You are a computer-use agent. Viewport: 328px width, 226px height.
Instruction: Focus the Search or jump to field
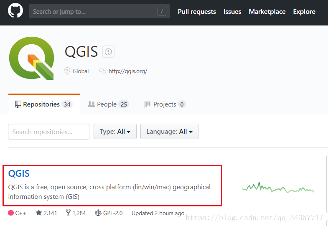tap(99, 11)
